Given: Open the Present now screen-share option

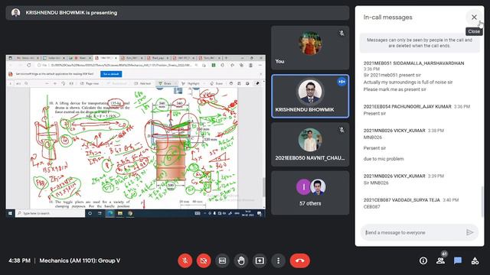Looking at the screenshot, I should coord(260,260).
